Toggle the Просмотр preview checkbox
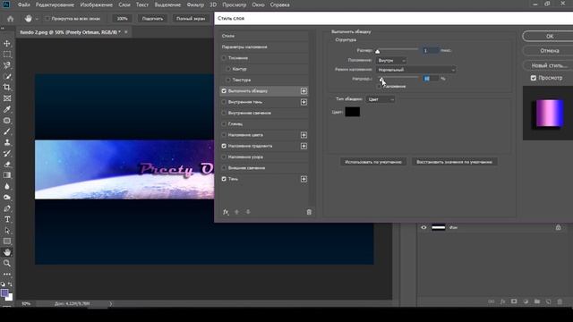573x322 pixels. tap(534, 78)
